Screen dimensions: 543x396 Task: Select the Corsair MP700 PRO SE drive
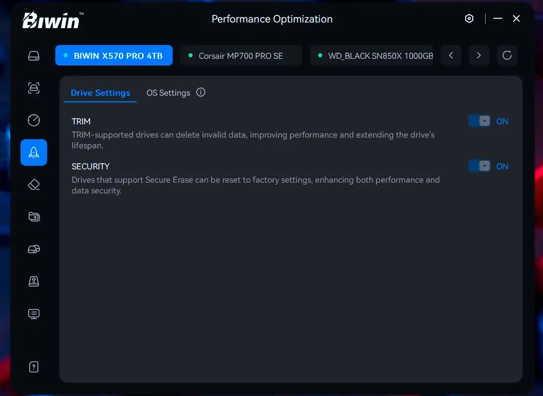point(241,56)
